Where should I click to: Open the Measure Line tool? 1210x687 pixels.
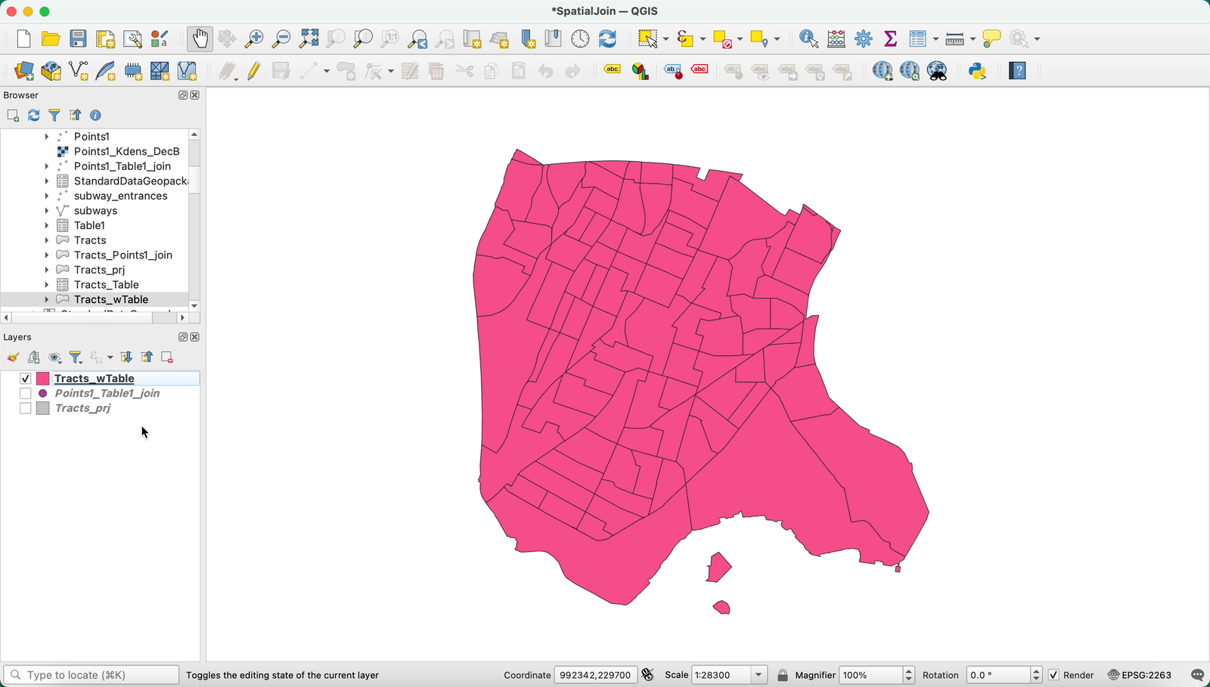click(954, 38)
